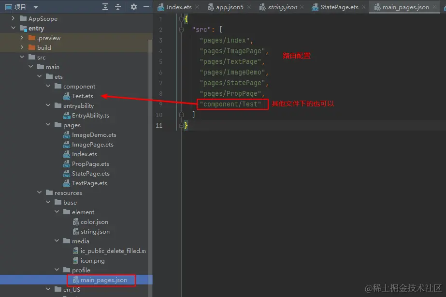Click the "pages/Index" entry in editor

coord(225,41)
